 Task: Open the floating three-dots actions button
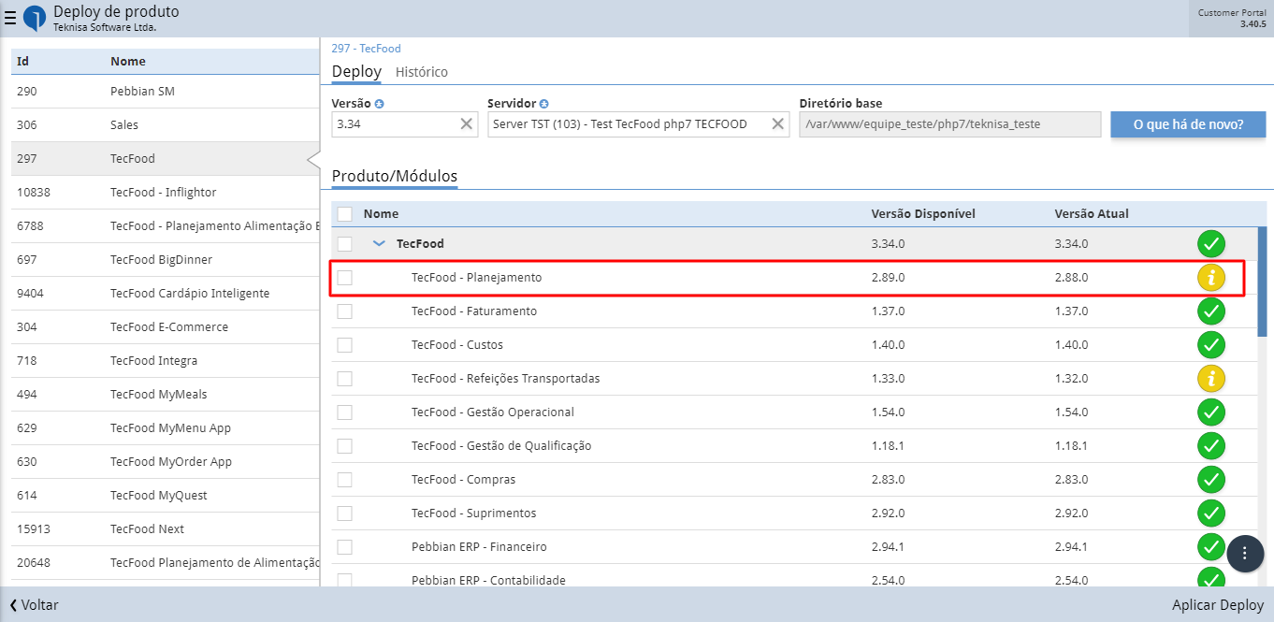click(1245, 553)
